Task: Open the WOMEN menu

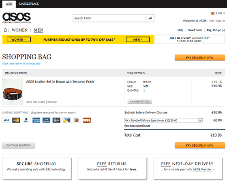Action: point(19,30)
